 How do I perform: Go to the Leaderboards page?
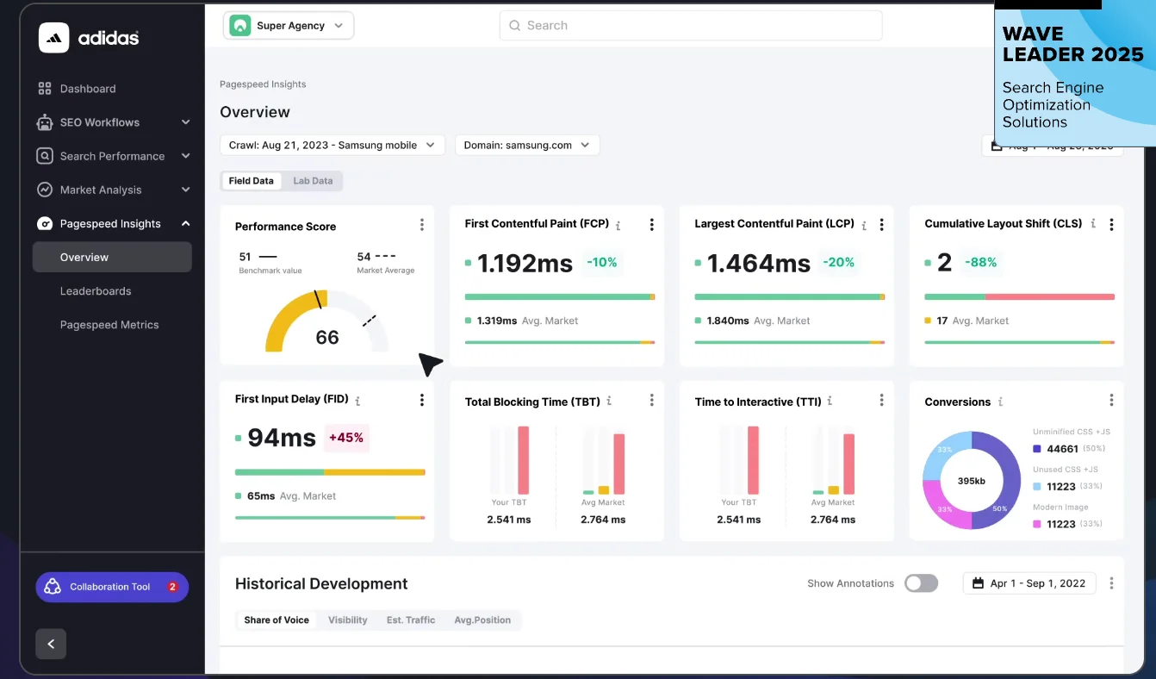tap(97, 290)
